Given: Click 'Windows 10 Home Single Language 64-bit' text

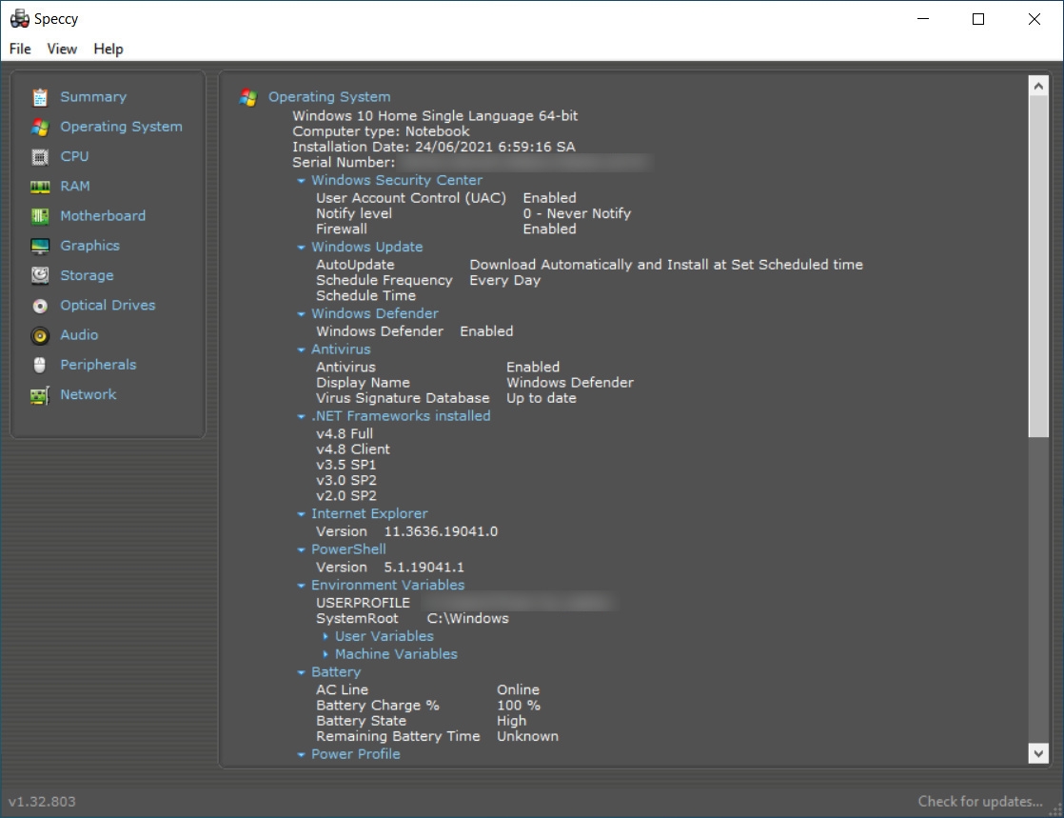Looking at the screenshot, I should pyautogui.click(x=435, y=116).
